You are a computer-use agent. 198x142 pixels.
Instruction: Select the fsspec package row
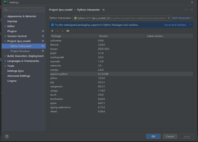(x=121, y=49)
